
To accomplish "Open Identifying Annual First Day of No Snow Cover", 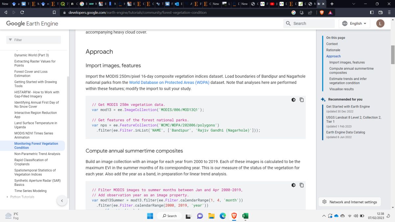I will point(37,105).
